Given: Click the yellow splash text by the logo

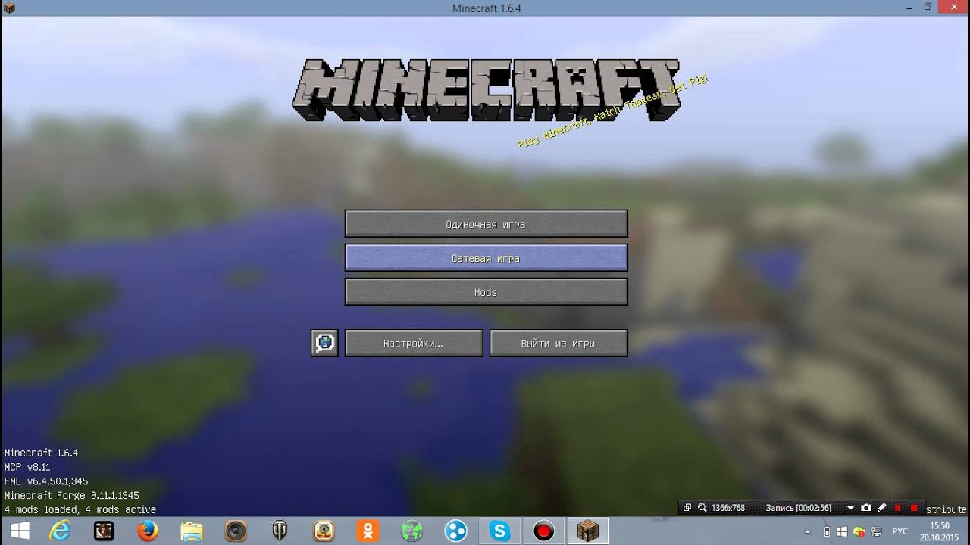Looking at the screenshot, I should [612, 112].
